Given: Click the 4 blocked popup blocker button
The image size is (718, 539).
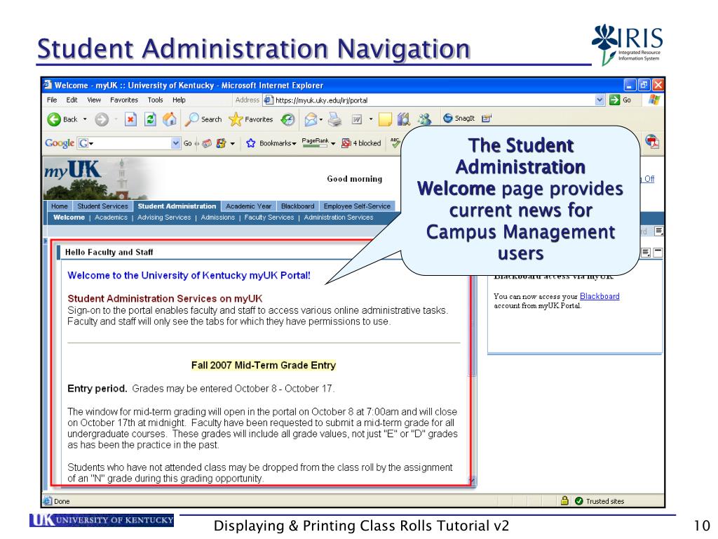Looking at the screenshot, I should tap(361, 143).
